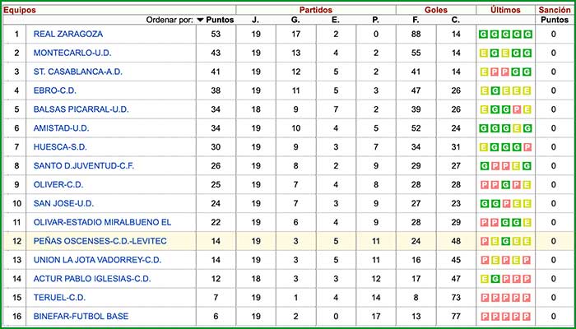The width and height of the screenshot is (576, 329).
Task: Click the rightmost result box in BINEFAR-FUTBOL BASE row
Action: (527, 317)
